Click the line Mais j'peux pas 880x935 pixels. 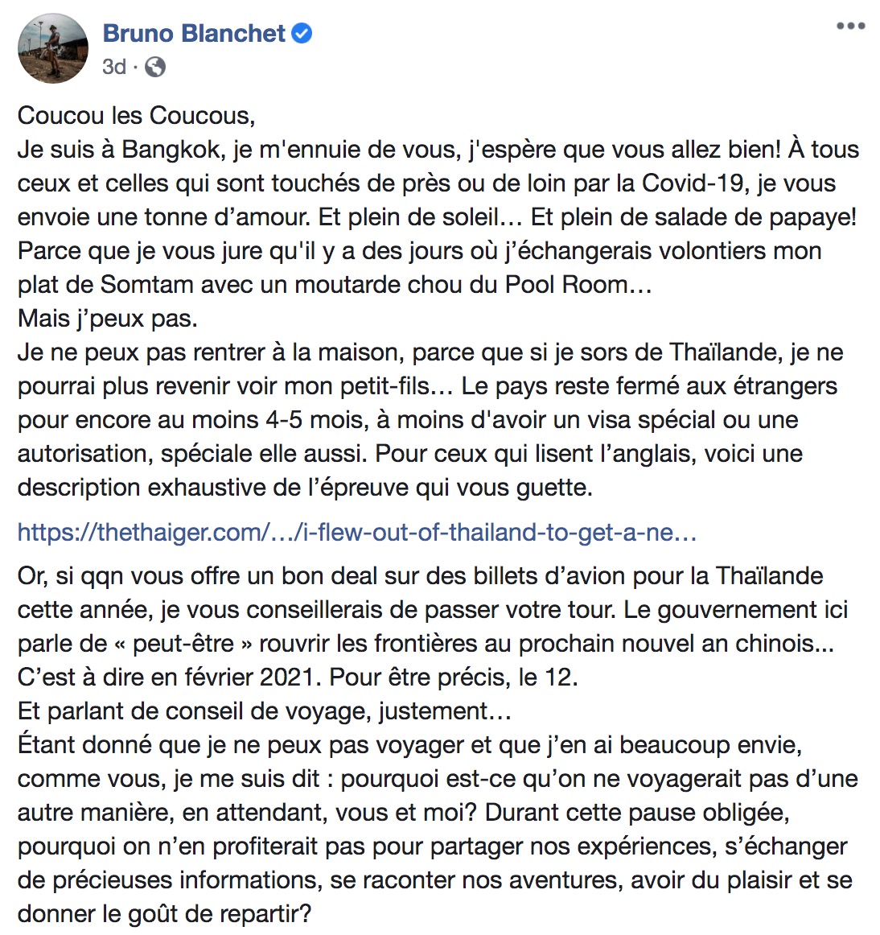107,319
